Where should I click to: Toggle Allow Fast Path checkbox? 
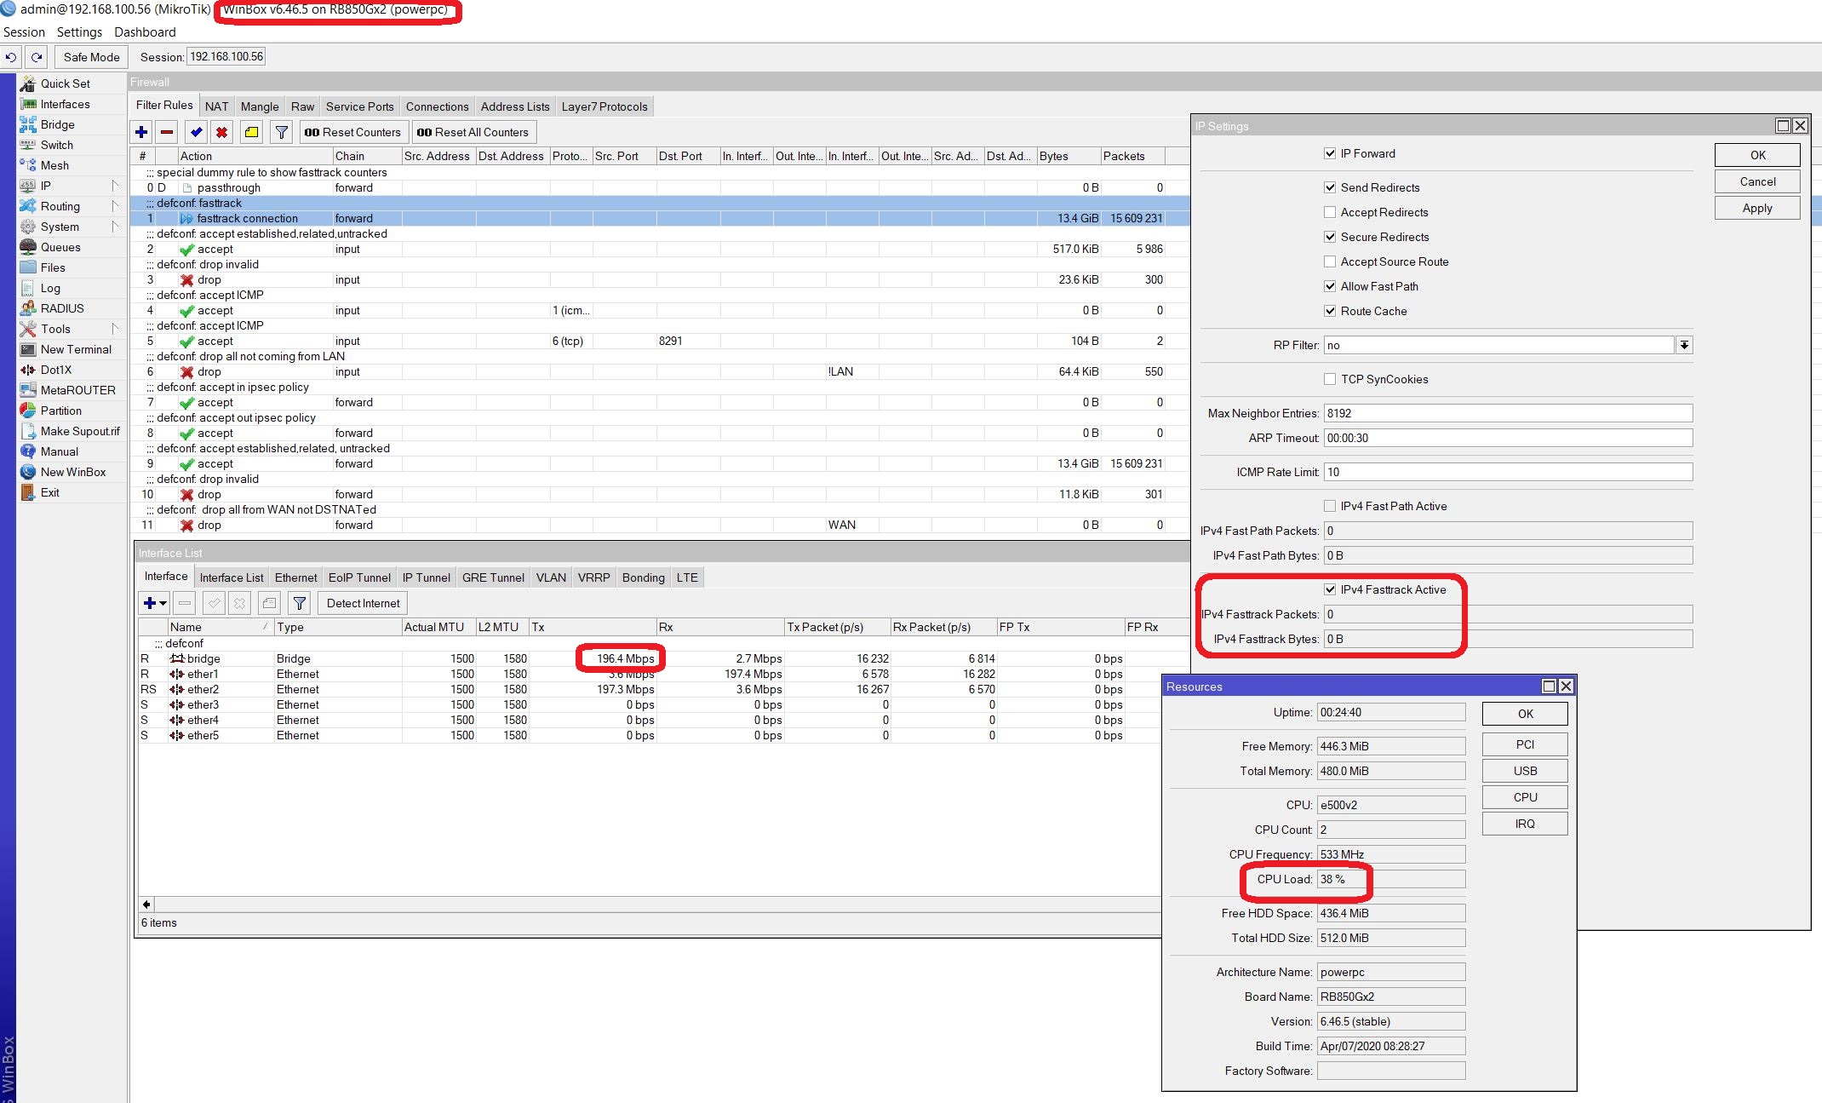click(x=1330, y=286)
